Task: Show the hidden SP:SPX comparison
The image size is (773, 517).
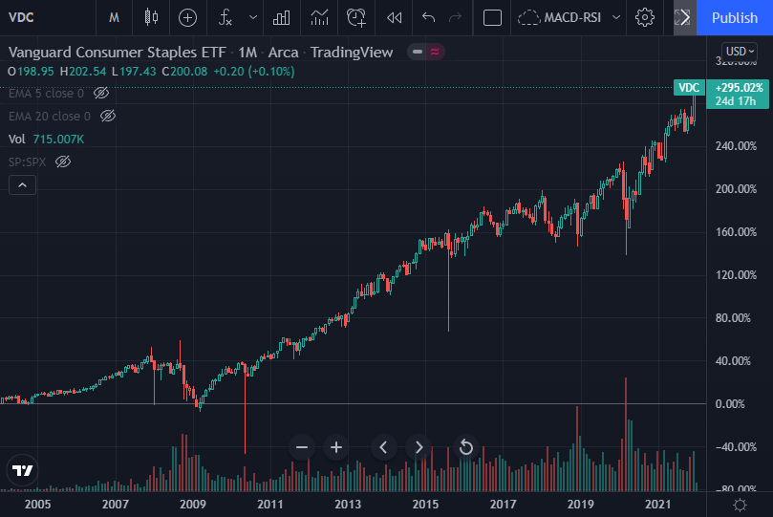Action: point(63,162)
